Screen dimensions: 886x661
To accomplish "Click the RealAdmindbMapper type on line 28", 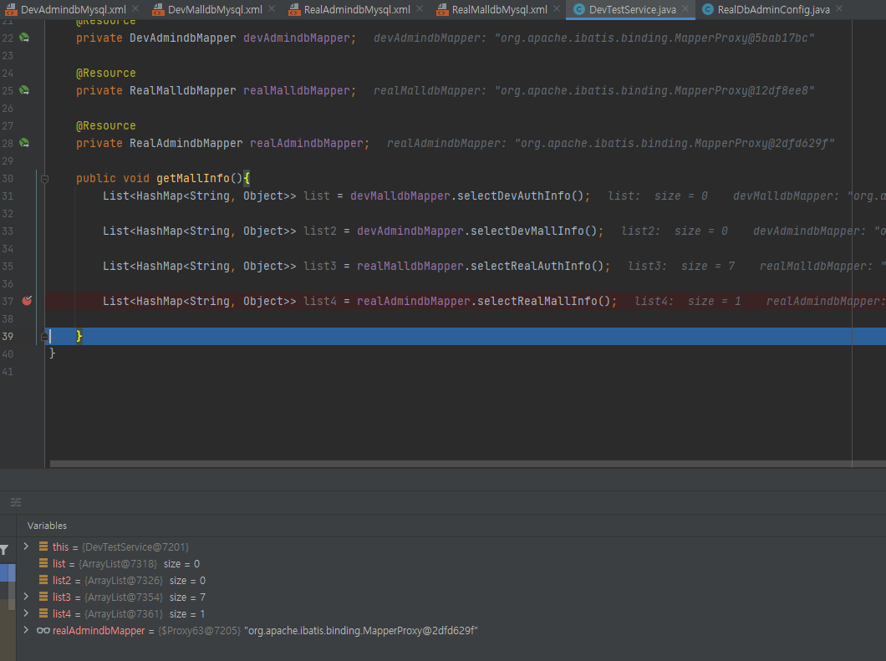I will click(x=186, y=143).
